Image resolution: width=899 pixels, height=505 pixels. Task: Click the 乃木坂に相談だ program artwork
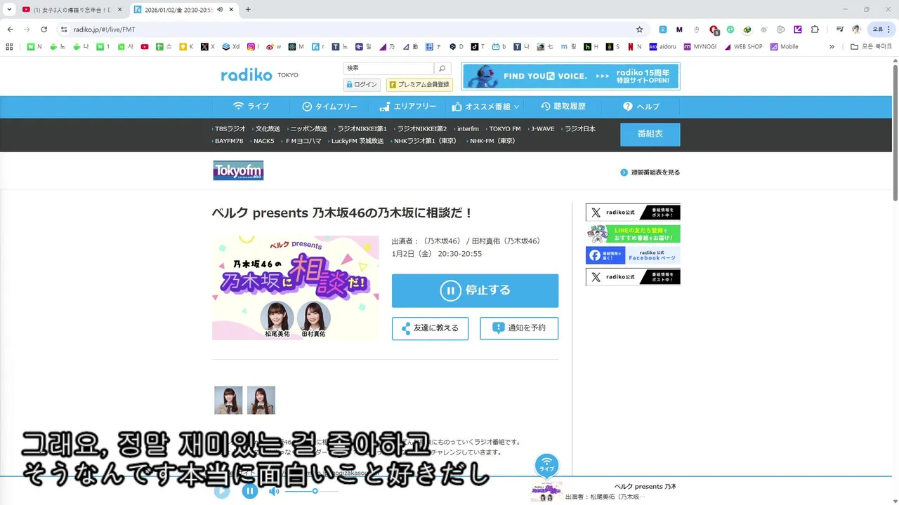[295, 288]
